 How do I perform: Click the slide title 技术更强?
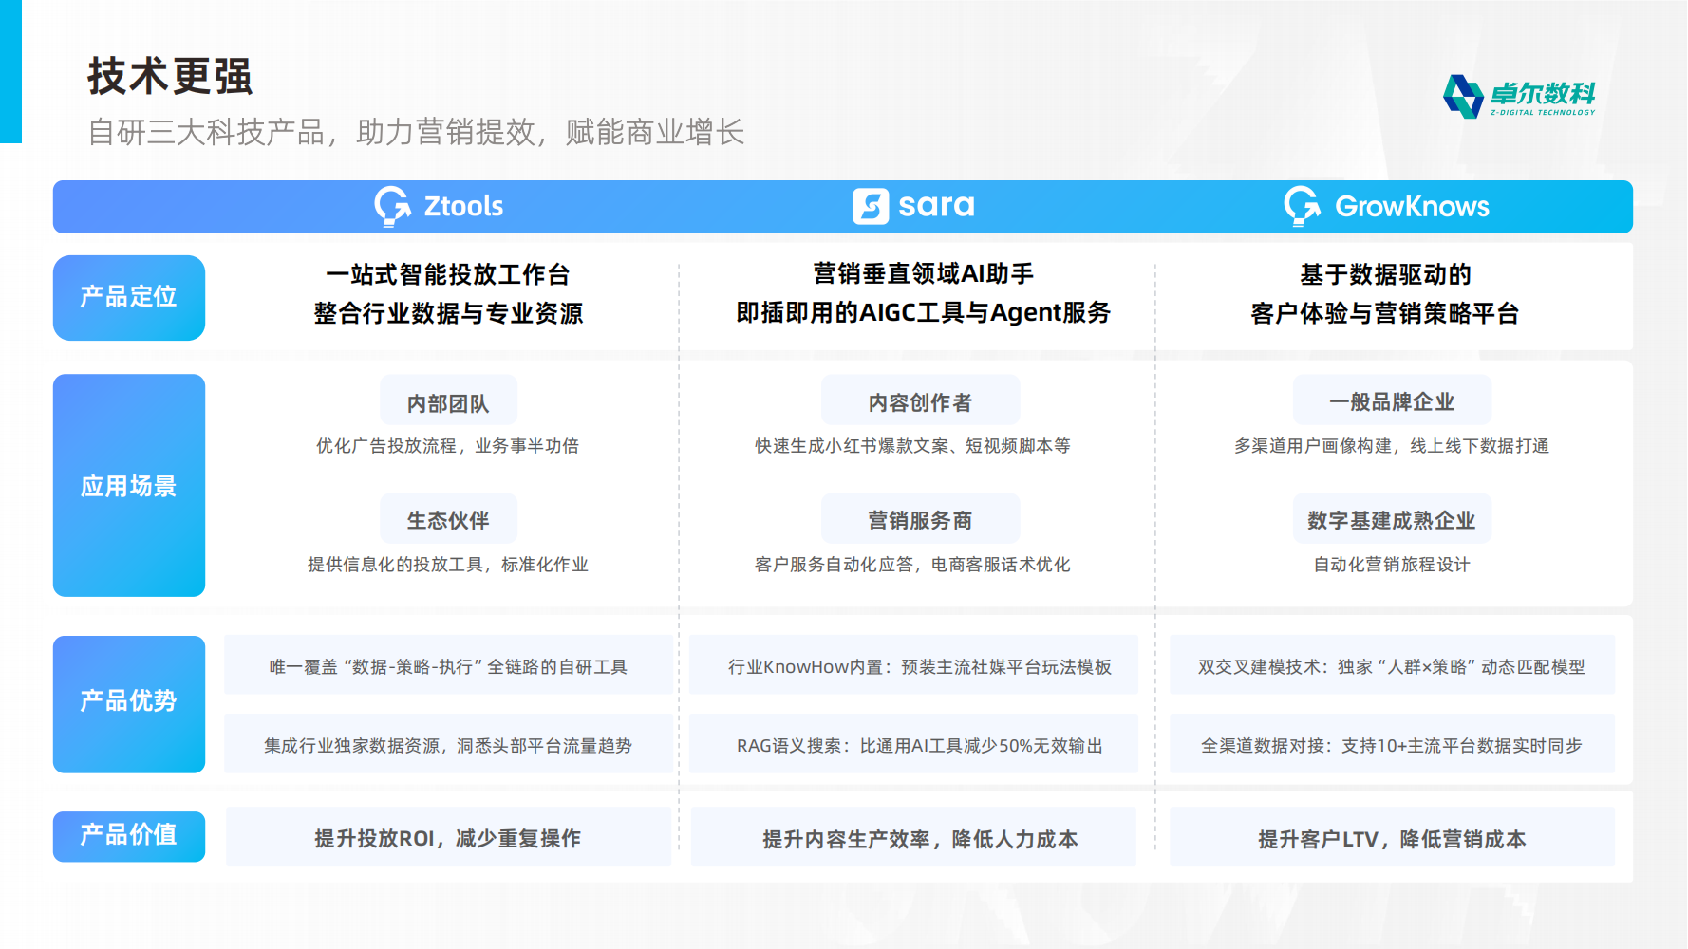coord(170,76)
